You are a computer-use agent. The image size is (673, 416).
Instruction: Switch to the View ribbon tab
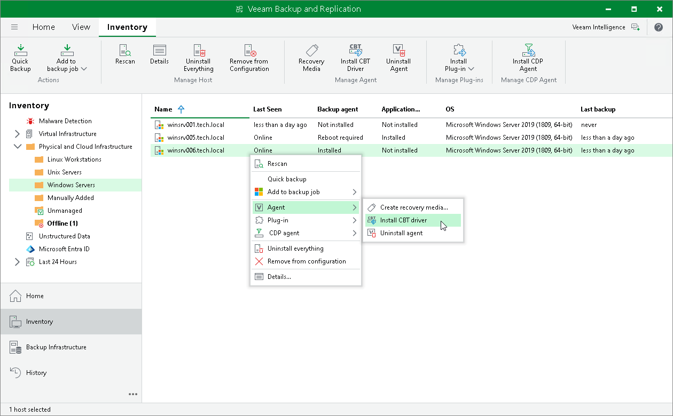[81, 27]
